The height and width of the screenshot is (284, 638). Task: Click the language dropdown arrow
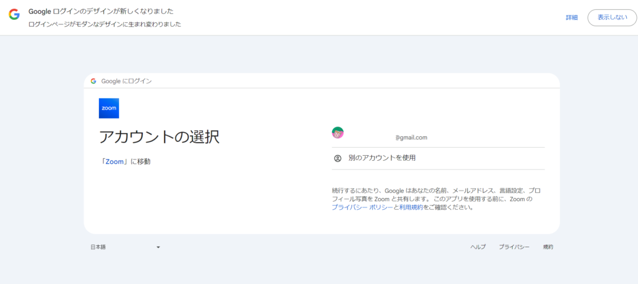pyautogui.click(x=158, y=247)
